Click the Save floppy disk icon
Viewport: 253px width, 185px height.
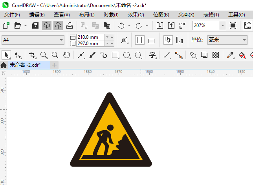[35, 25]
